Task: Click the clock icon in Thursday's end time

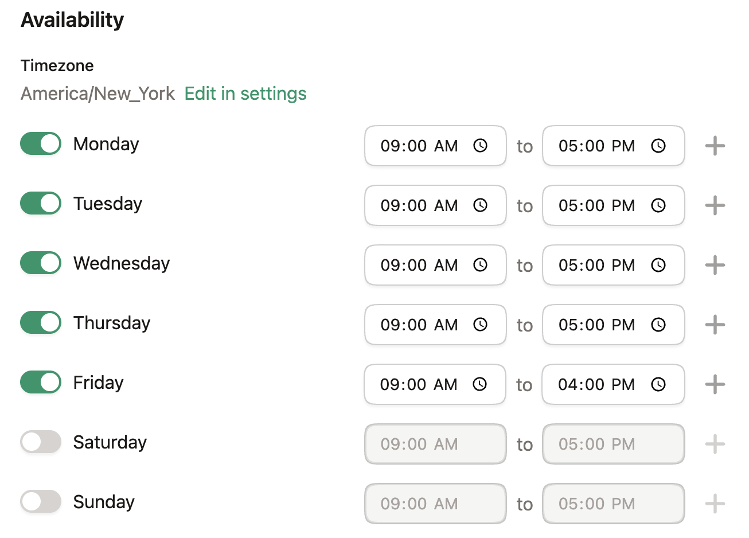Action: (659, 325)
